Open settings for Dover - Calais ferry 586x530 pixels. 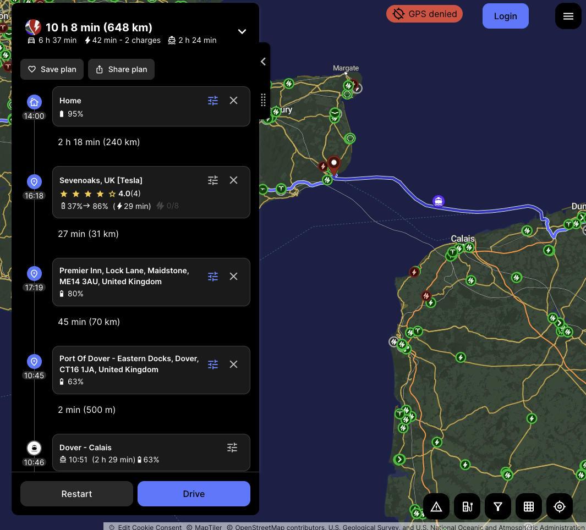tap(232, 448)
